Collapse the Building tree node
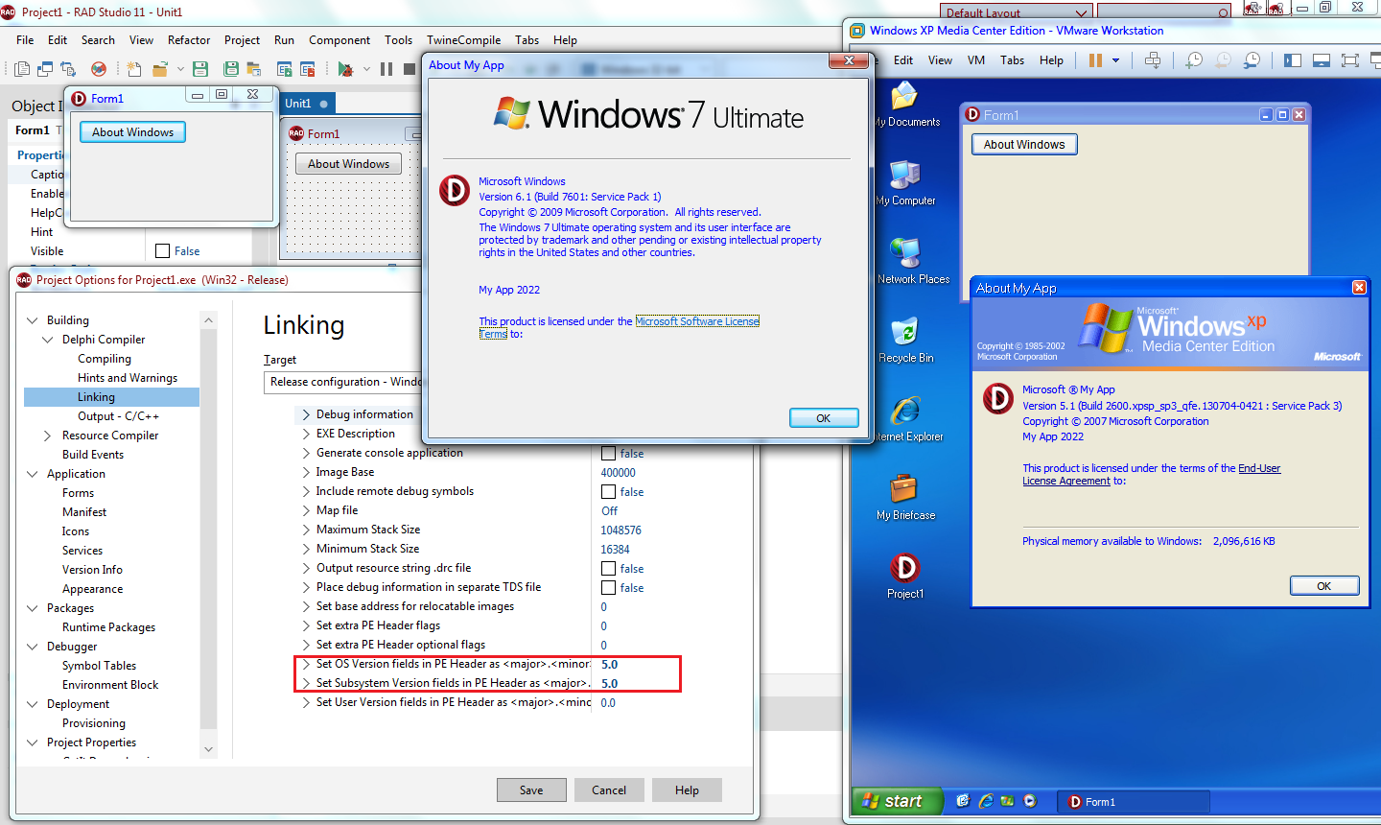 33,320
